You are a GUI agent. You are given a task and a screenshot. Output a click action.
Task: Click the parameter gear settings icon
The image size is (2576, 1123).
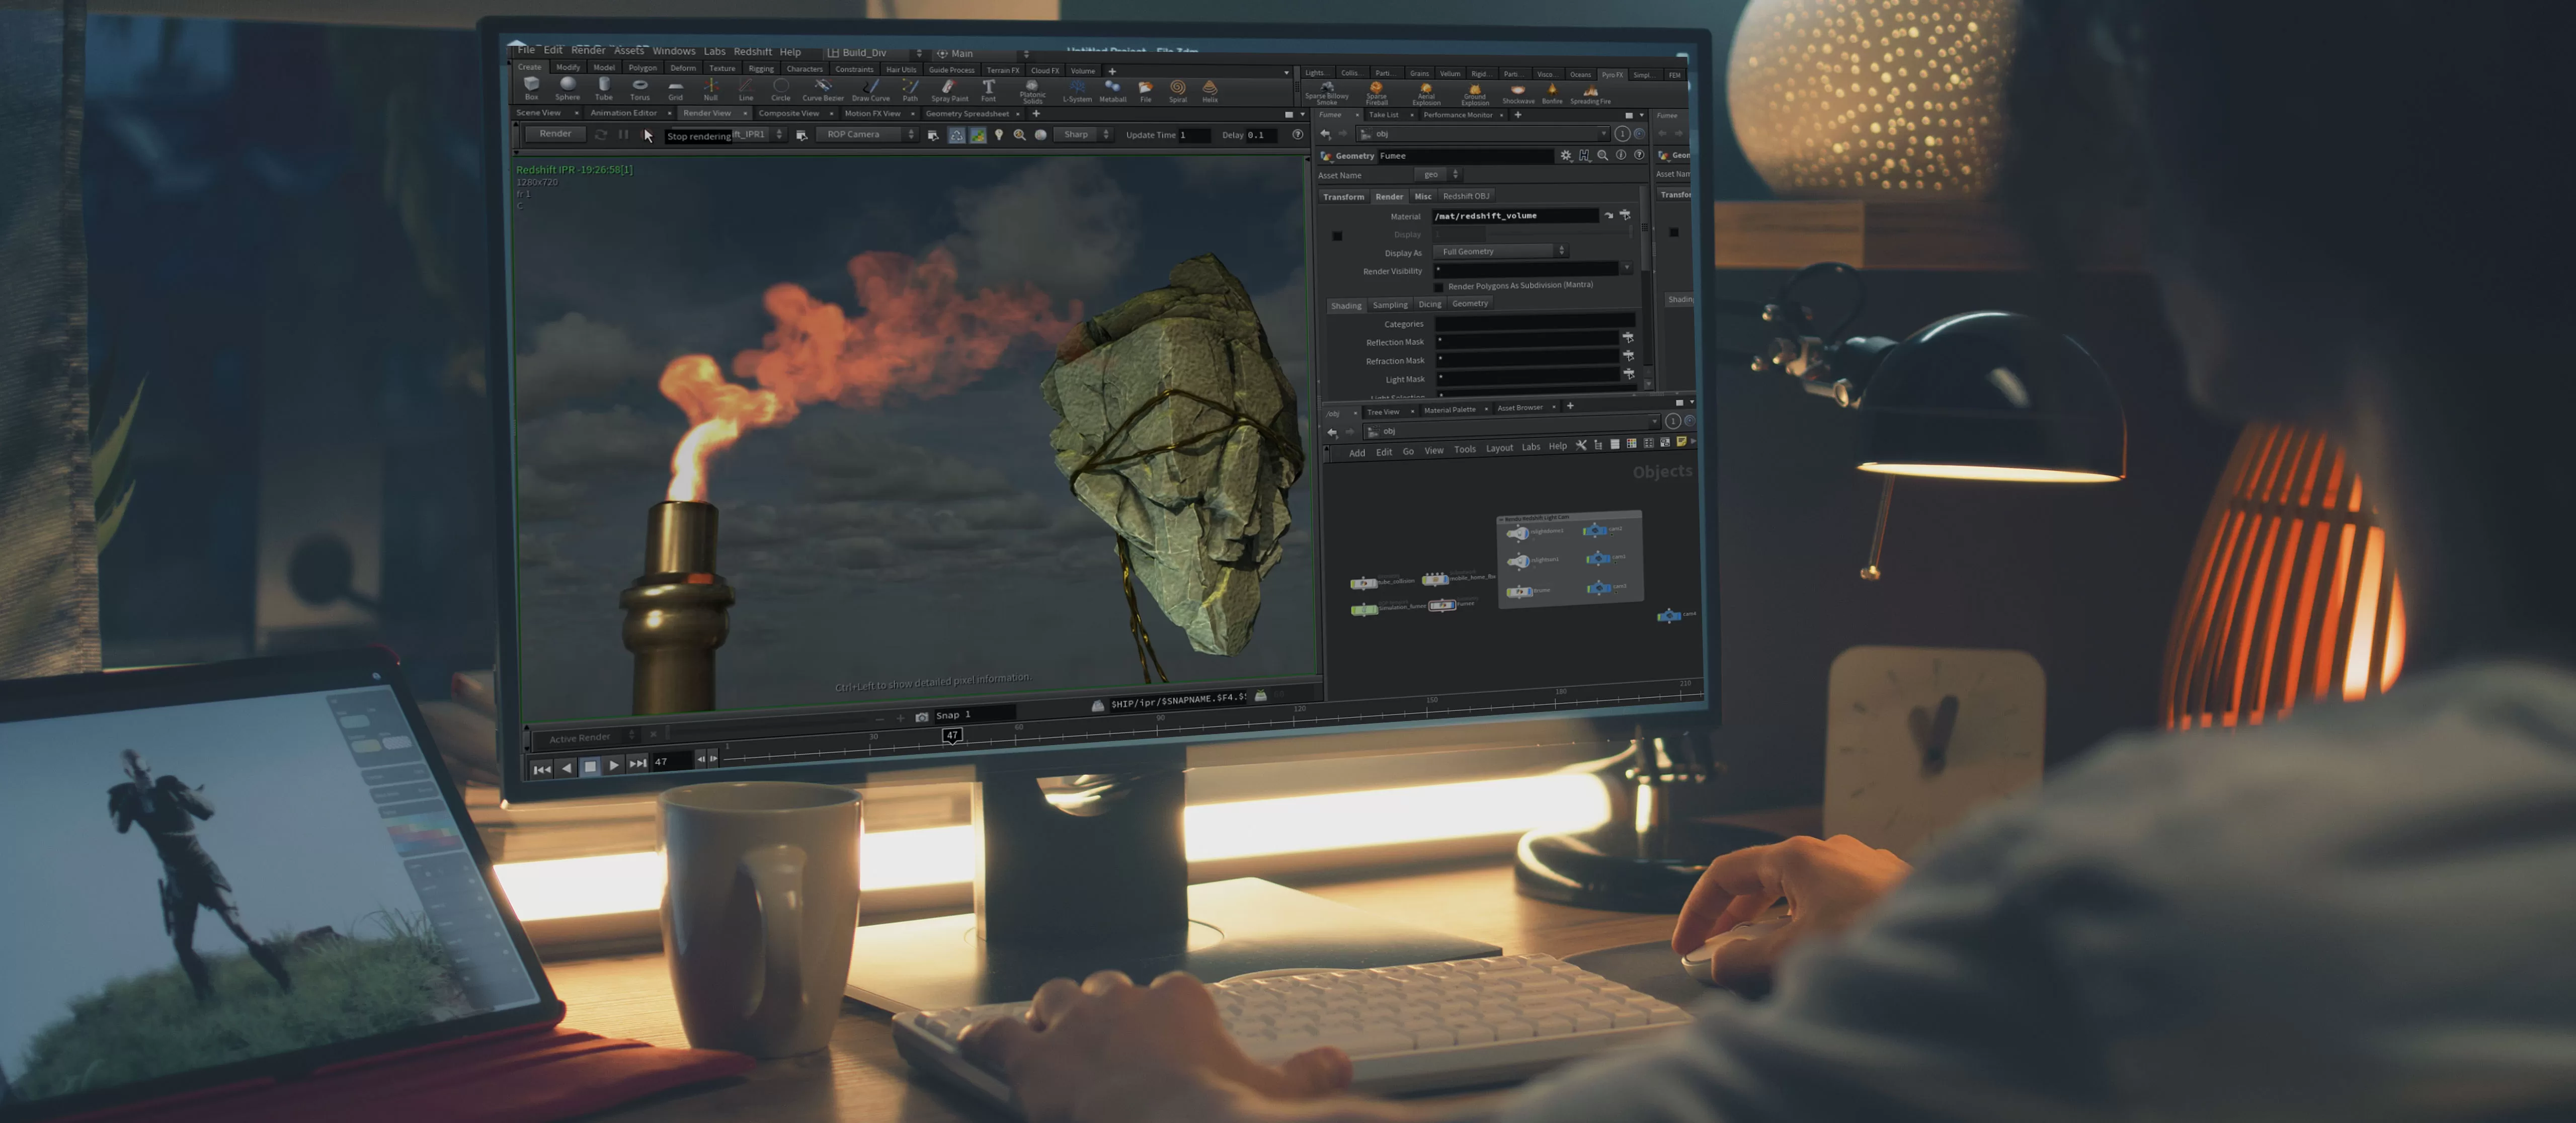[1566, 156]
